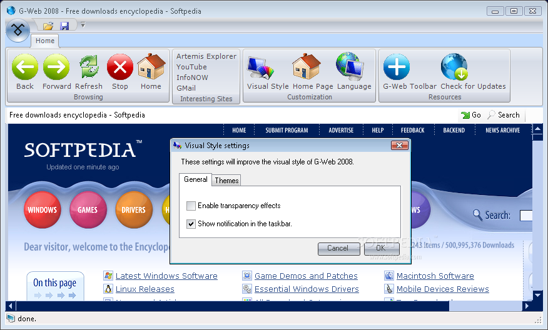Click the Go arrow icon
The image size is (548, 330).
pos(465,115)
